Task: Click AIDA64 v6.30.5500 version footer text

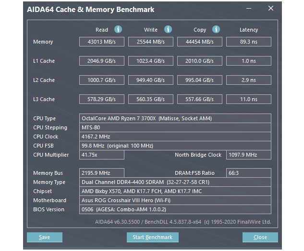Action: 183,222
